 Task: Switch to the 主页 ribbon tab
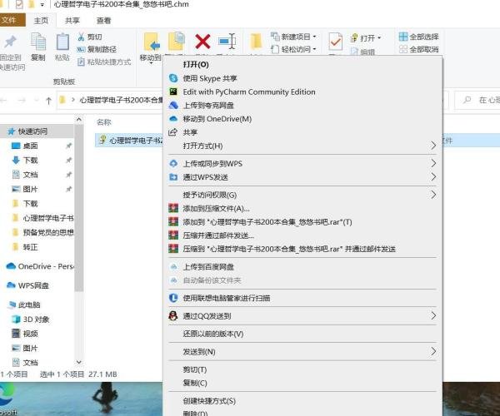pyautogui.click(x=41, y=21)
